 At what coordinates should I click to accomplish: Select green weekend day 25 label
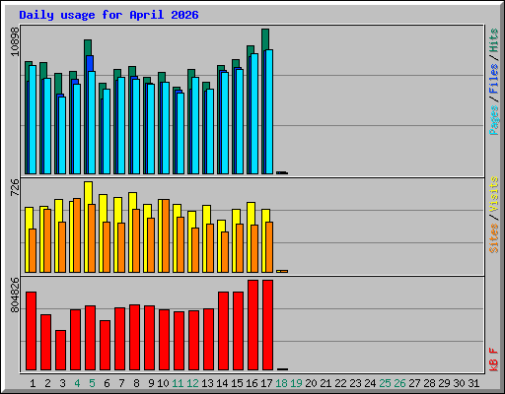pos(385,383)
